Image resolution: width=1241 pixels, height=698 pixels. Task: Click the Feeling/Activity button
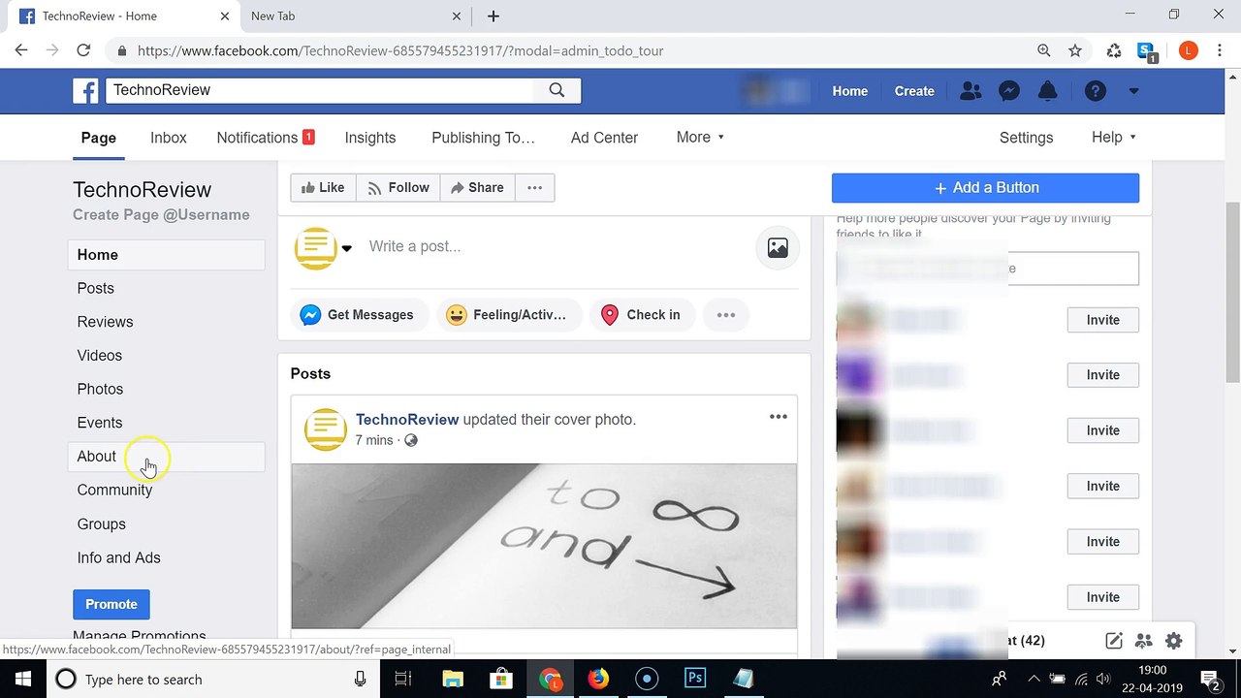coord(508,315)
